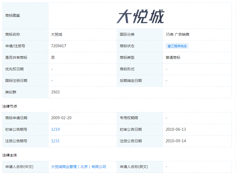Click the 初审公告期号 label
This screenshot has height=173, width=236.
pyautogui.click(x=16, y=130)
